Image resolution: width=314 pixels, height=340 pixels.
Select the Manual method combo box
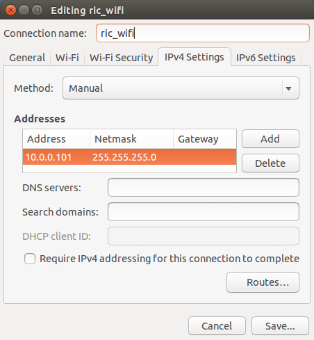[181, 88]
